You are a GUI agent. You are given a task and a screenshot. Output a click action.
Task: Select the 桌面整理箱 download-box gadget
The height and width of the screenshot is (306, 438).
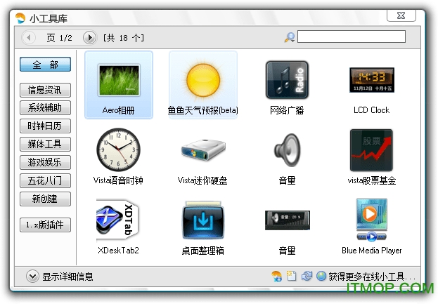(x=202, y=228)
